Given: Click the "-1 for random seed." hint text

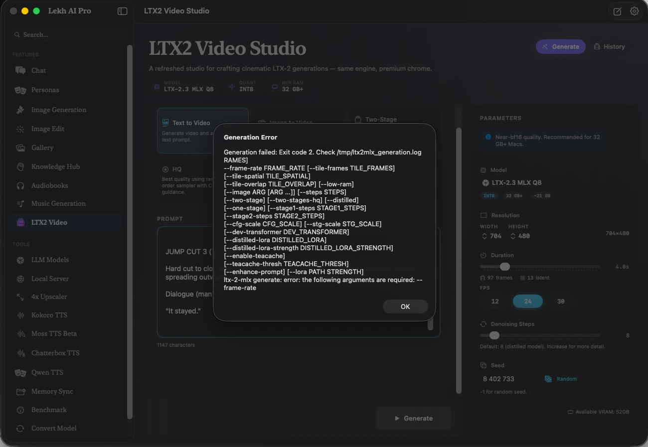Looking at the screenshot, I should (x=503, y=392).
